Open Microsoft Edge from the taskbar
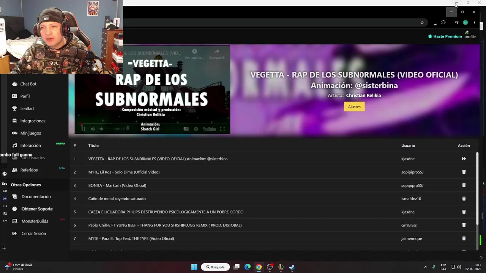Viewport: 486px width, 273px height. coord(248,267)
